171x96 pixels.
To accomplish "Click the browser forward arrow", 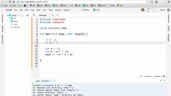I will tap(6, 2).
